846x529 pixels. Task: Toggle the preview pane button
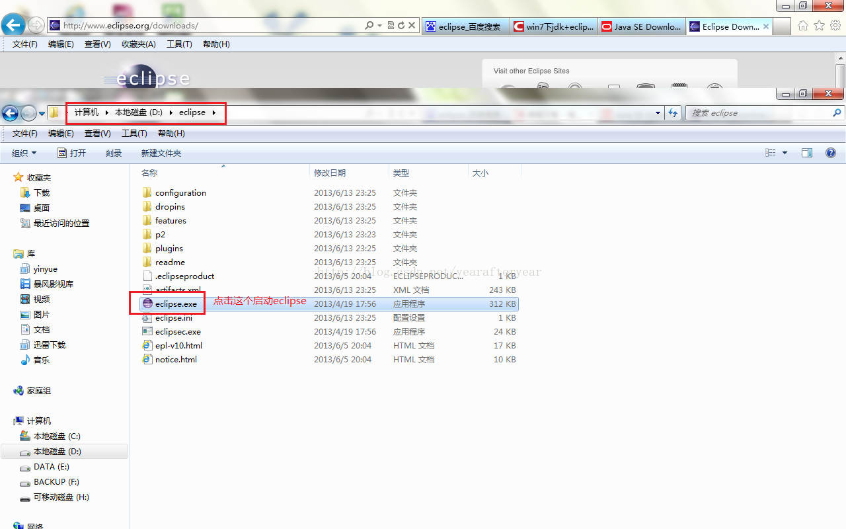[807, 153]
